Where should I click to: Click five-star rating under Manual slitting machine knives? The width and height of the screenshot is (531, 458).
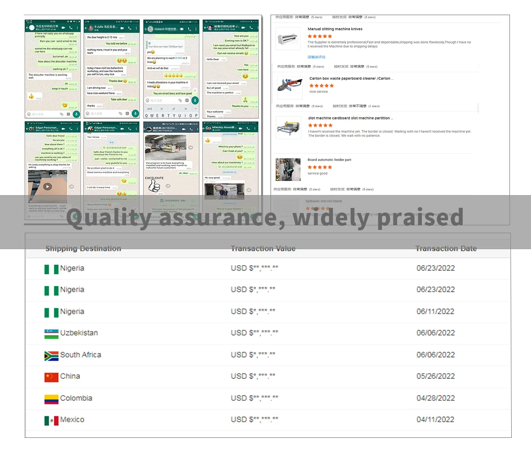[320, 36]
